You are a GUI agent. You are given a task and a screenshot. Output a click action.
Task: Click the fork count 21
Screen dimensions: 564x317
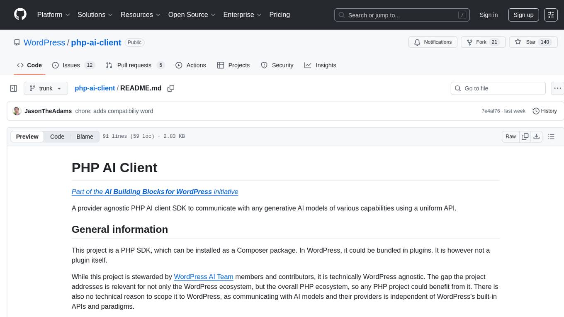pyautogui.click(x=494, y=42)
